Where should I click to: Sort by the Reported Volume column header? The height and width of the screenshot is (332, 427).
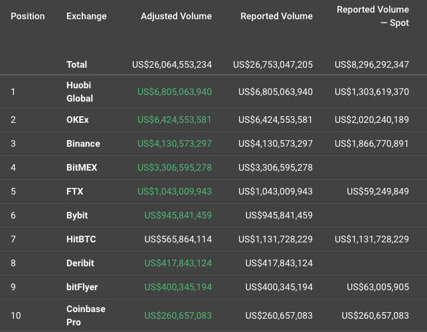pyautogui.click(x=276, y=17)
